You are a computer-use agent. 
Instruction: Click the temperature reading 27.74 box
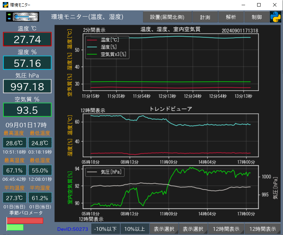[27, 39]
